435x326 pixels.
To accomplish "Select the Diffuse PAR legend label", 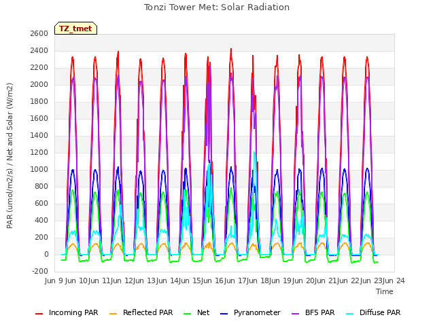I will tap(380, 312).
